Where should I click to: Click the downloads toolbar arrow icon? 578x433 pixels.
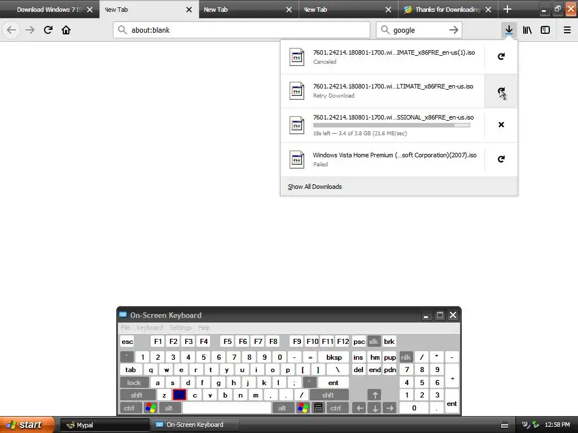509,30
